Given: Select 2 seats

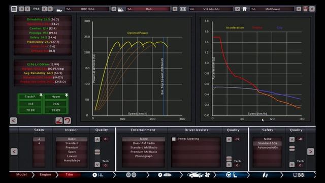Looking at the screenshot, I should tap(39, 139).
